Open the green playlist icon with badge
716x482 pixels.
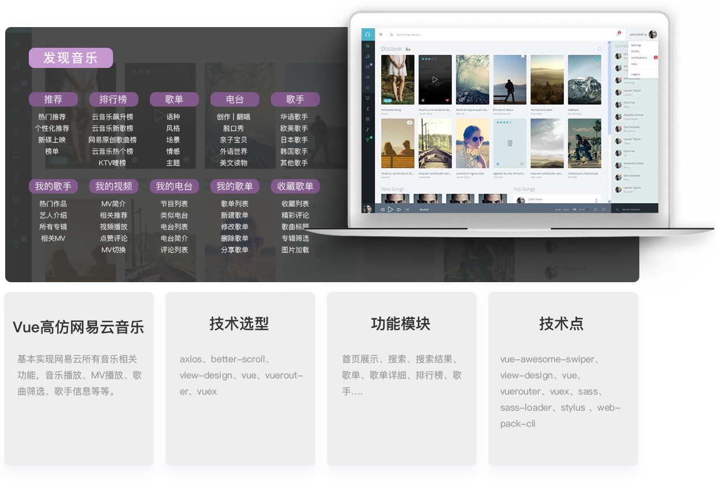point(368,139)
